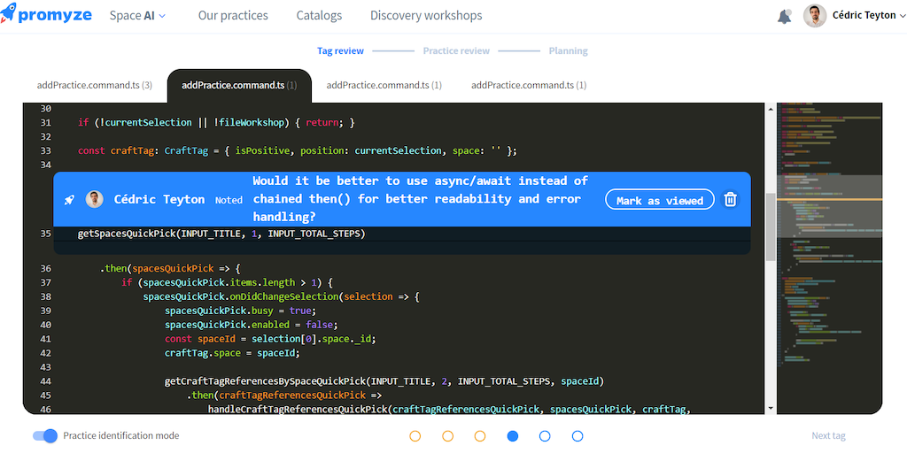Click Cédric Teyton avatar in comment
The height and width of the screenshot is (453, 907).
pos(95,200)
